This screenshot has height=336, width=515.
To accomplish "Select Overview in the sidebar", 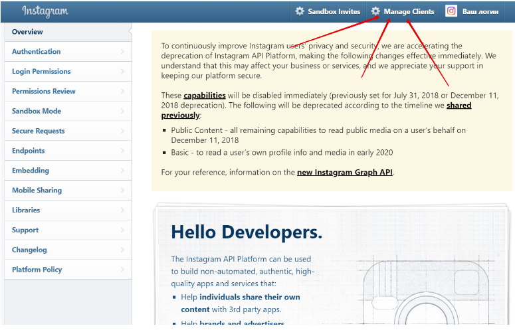I will (68, 32).
